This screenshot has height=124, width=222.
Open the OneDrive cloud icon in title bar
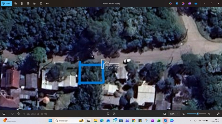(x=196, y=4)
